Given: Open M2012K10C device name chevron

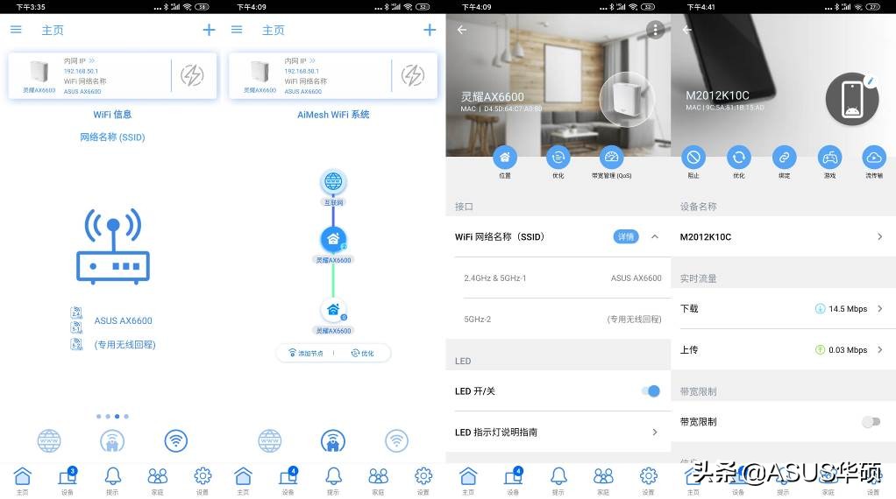Looking at the screenshot, I should click(880, 236).
